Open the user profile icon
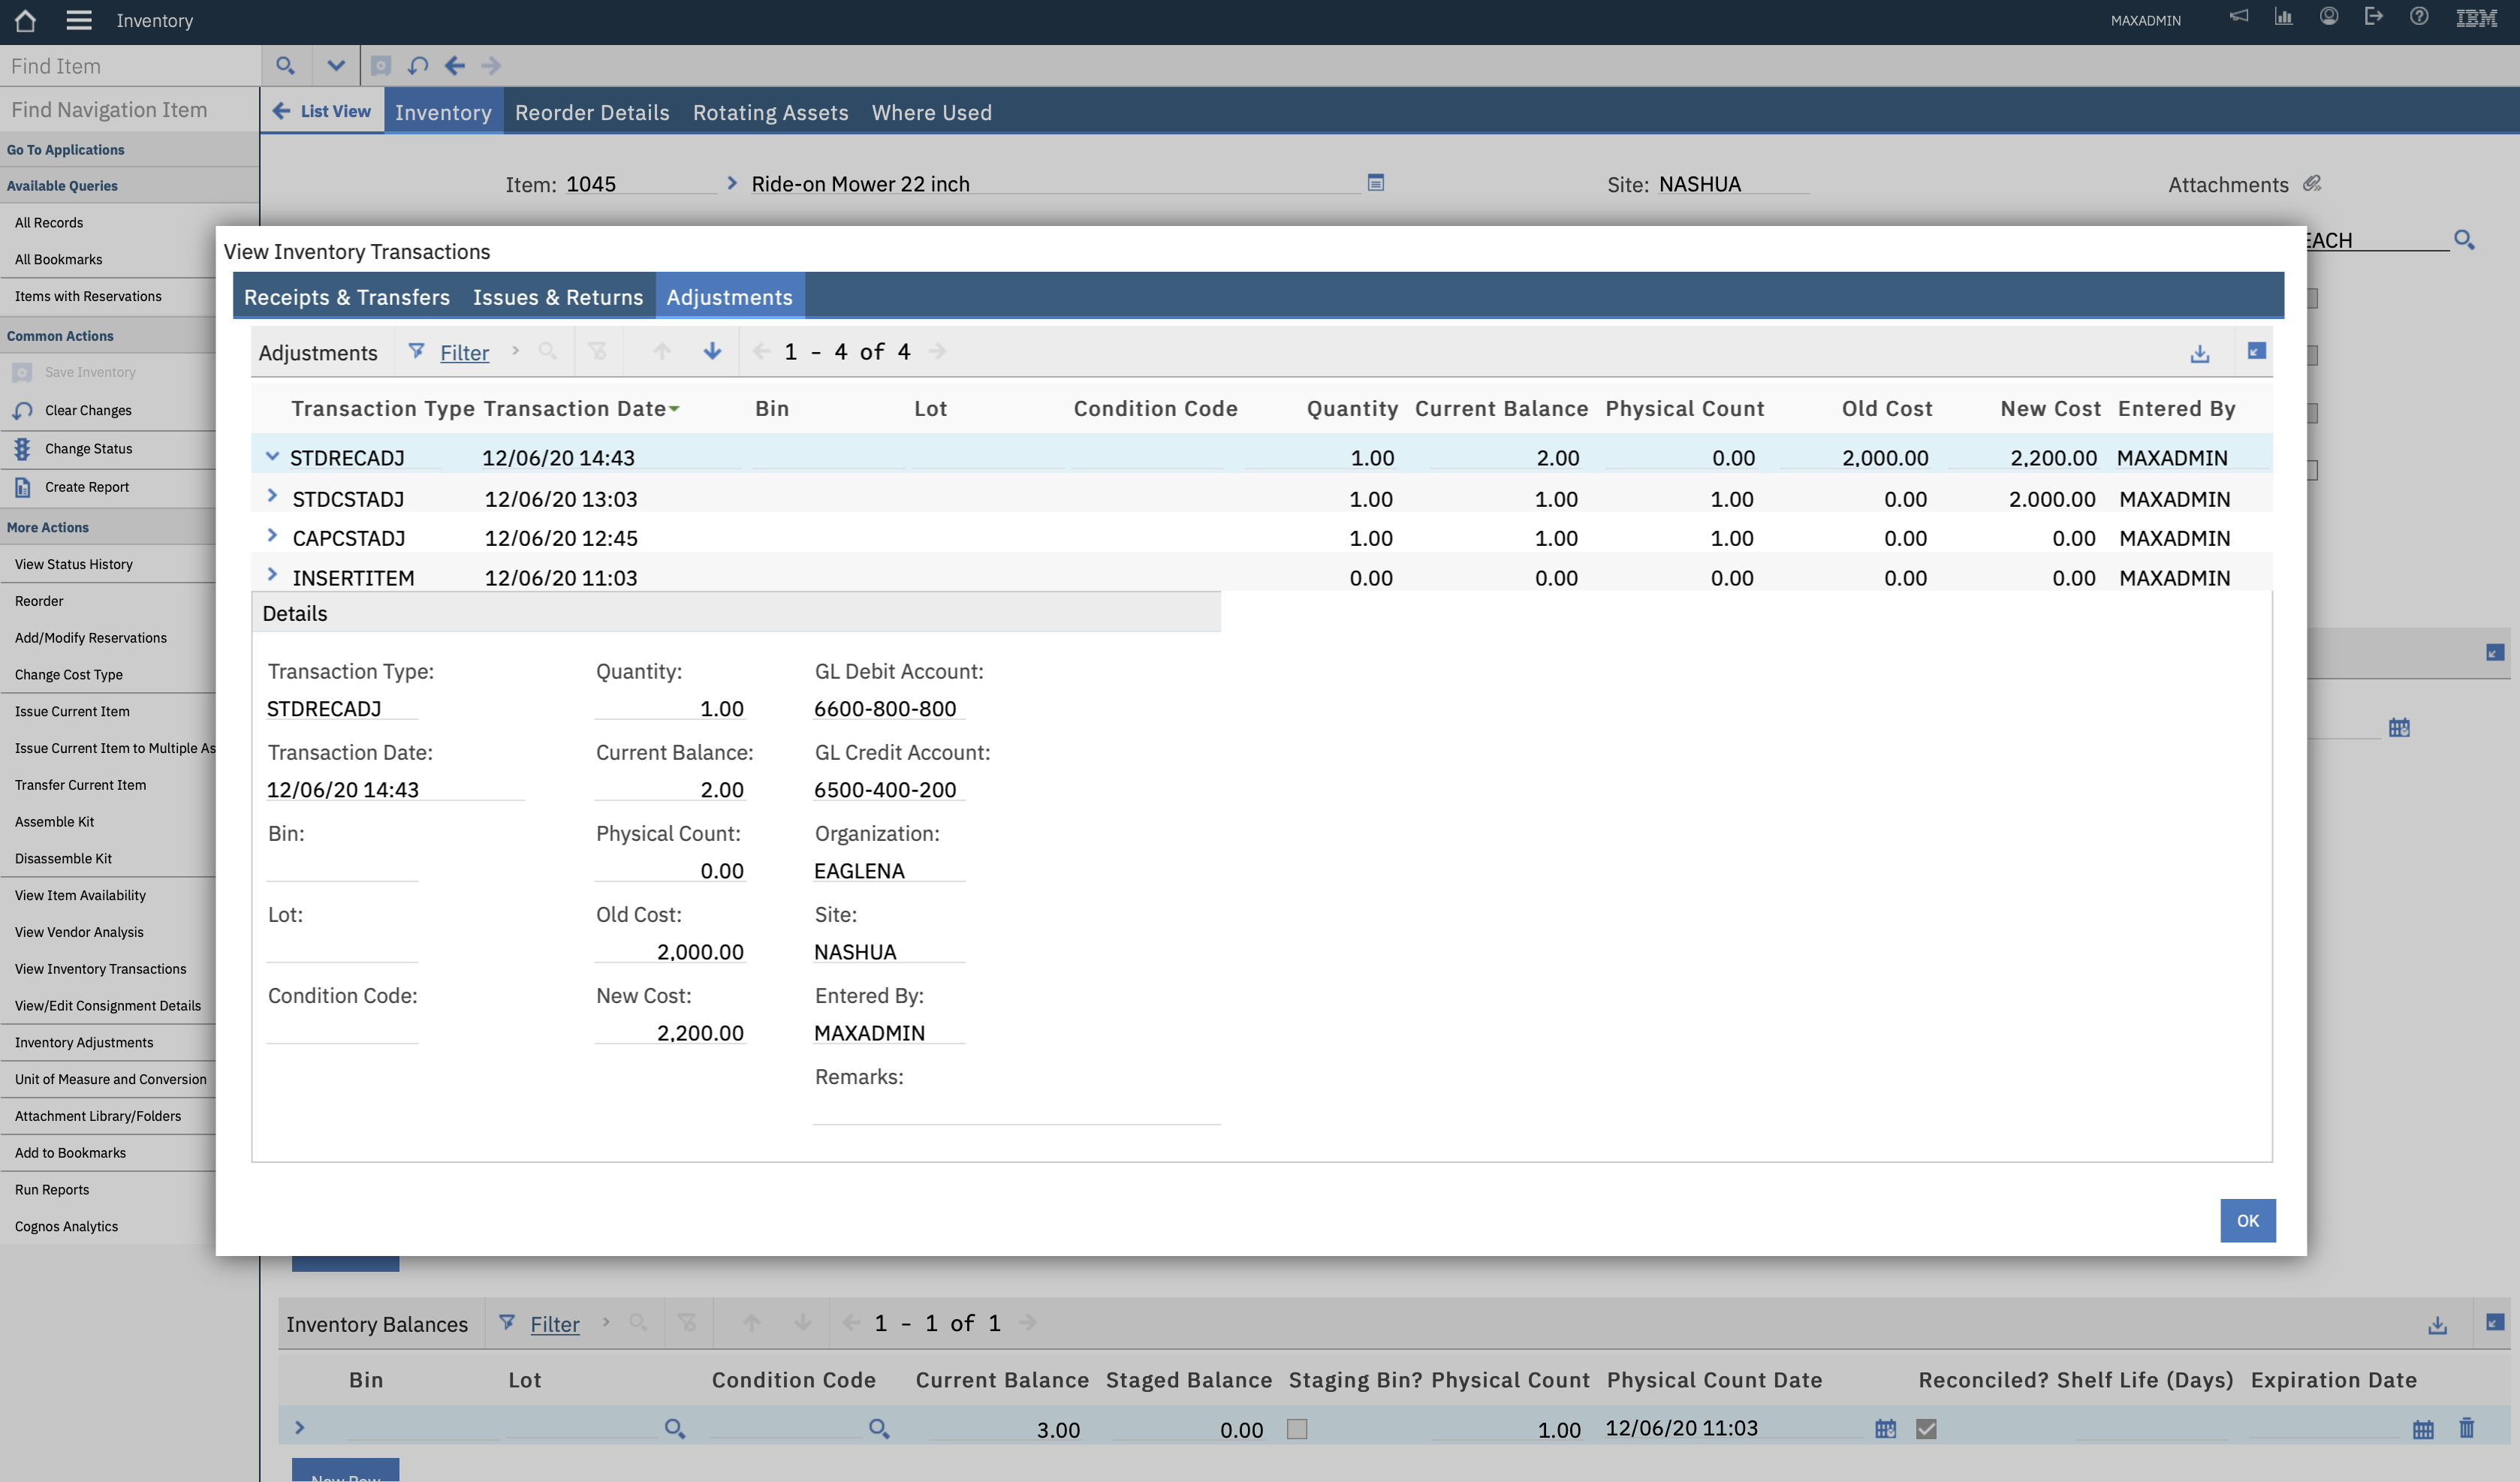The height and width of the screenshot is (1482, 2520). click(2329, 16)
